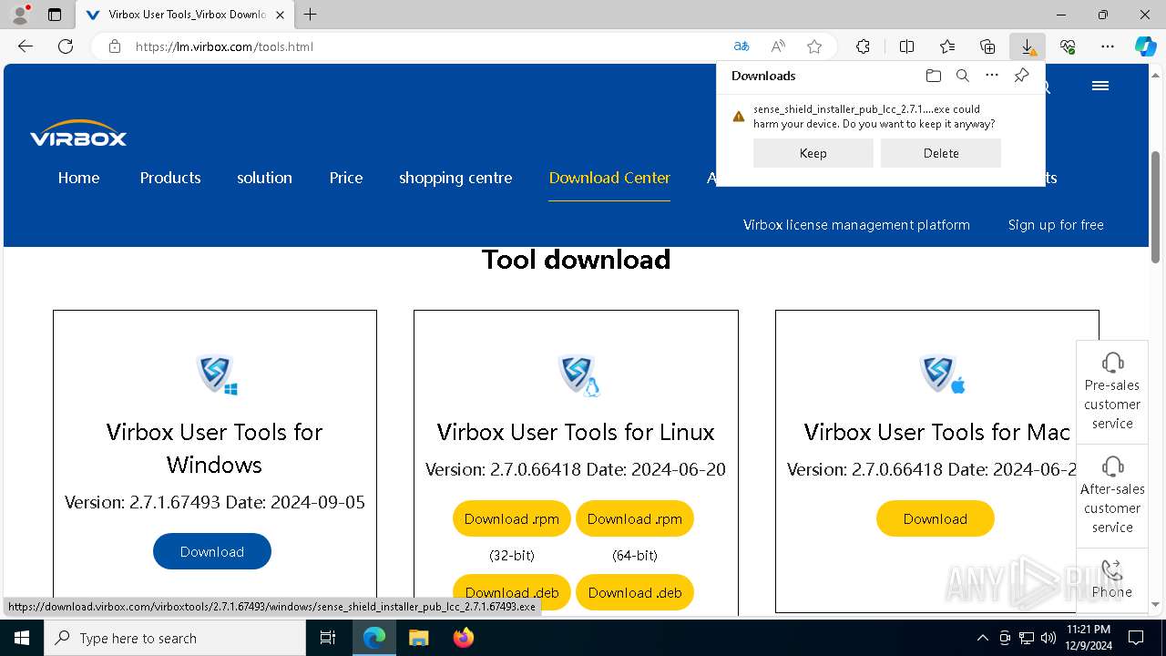
Task: Delete the flagged download
Action: [x=941, y=153]
